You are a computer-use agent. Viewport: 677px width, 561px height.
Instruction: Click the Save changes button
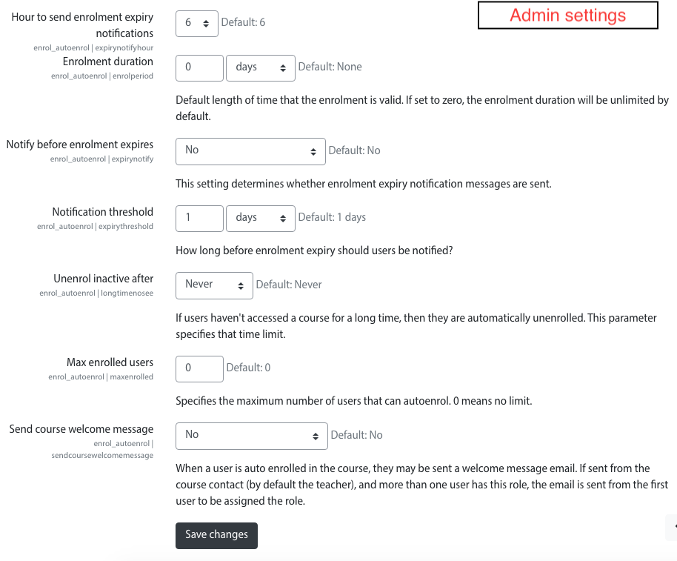click(x=216, y=536)
